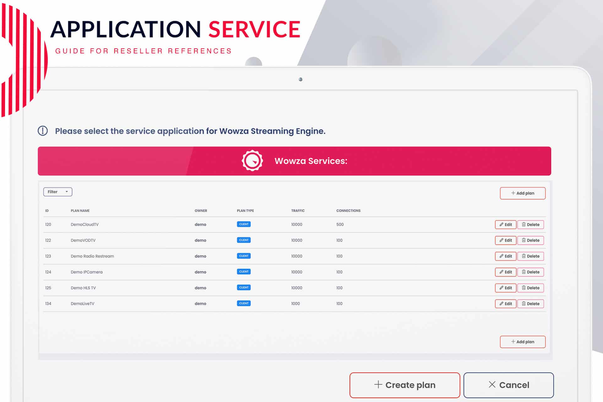This screenshot has height=402, width=603.
Task: Delete the DemoLiveTV plan
Action: tap(530, 304)
